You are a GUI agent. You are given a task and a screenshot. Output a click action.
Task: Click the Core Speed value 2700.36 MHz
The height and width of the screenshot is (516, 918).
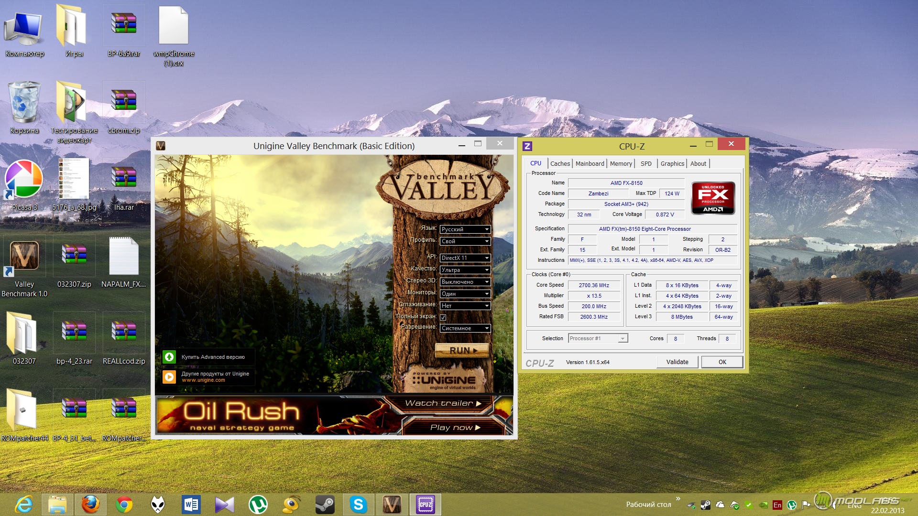(594, 285)
